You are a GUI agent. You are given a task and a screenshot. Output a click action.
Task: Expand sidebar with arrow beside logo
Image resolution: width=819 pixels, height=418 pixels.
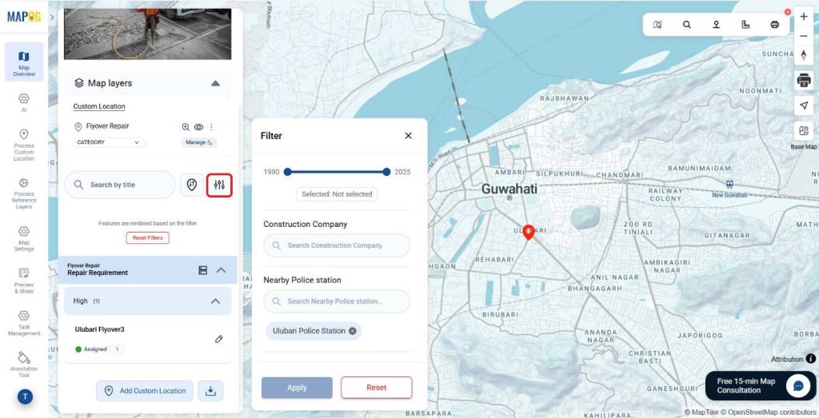pos(52,18)
